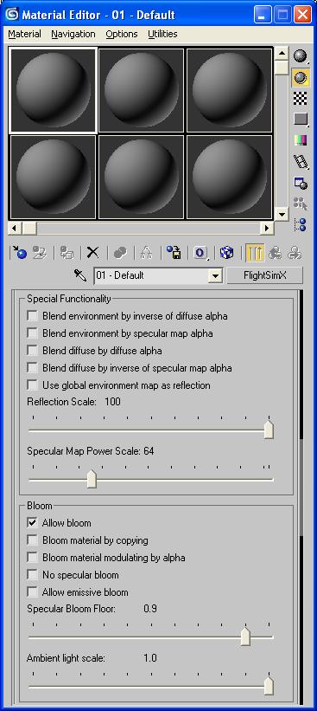
Task: Open the Utilities menu
Action: [162, 34]
